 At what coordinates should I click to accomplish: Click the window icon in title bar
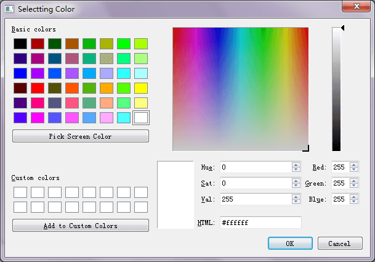tap(9, 9)
